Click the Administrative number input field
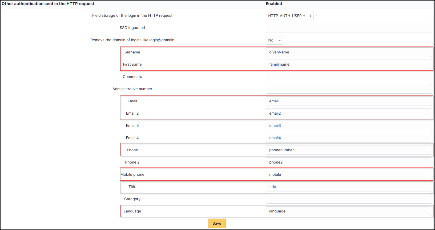 349,89
